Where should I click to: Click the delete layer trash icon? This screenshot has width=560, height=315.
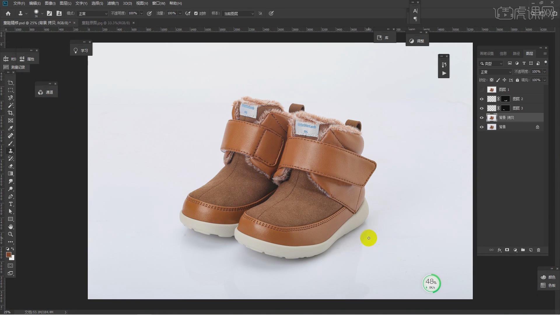(539, 250)
